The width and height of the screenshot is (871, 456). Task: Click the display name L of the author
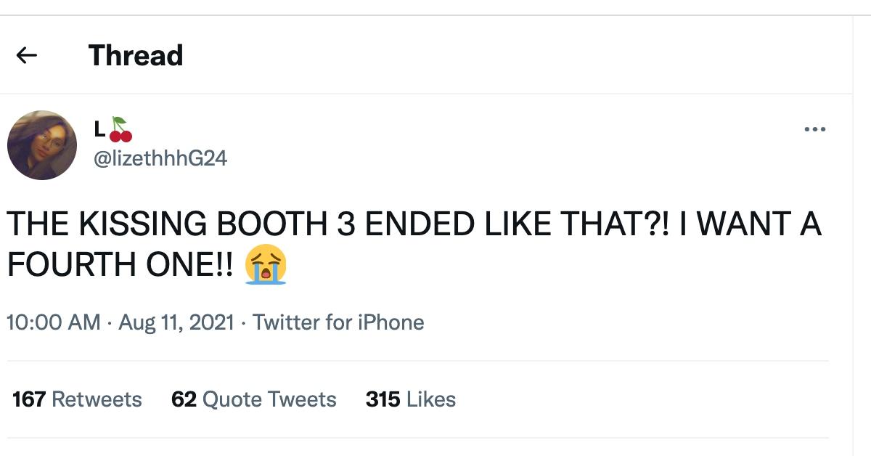[x=99, y=129]
